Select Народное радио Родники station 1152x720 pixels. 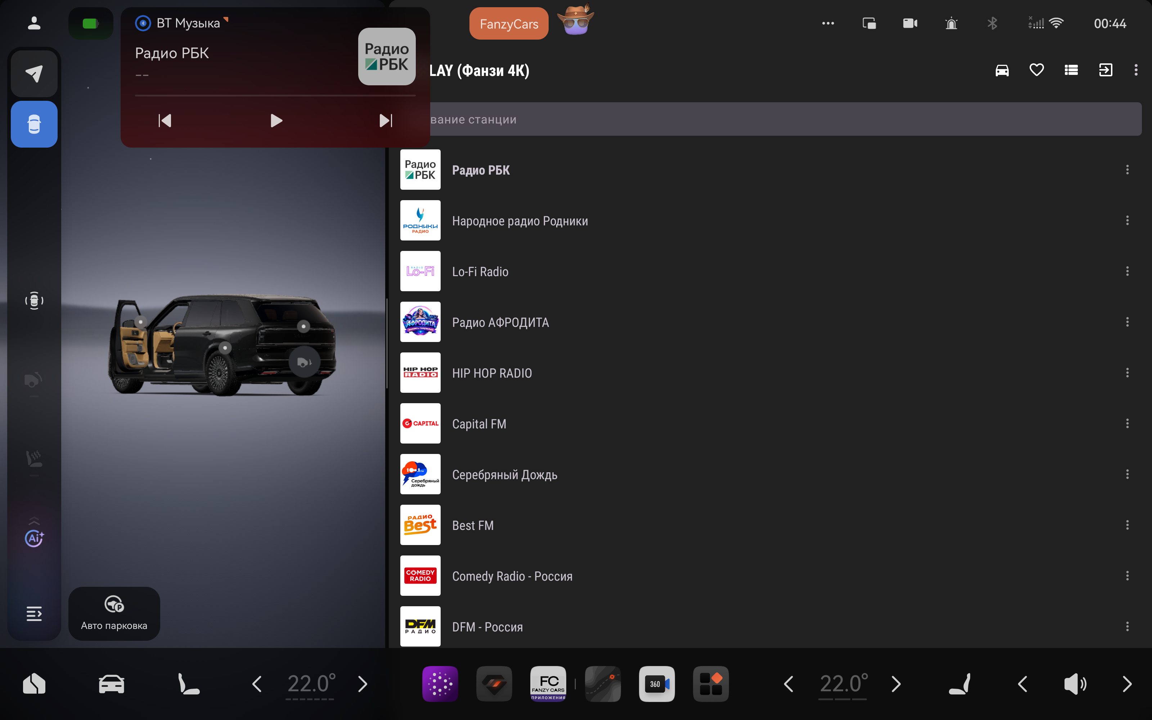point(770,220)
